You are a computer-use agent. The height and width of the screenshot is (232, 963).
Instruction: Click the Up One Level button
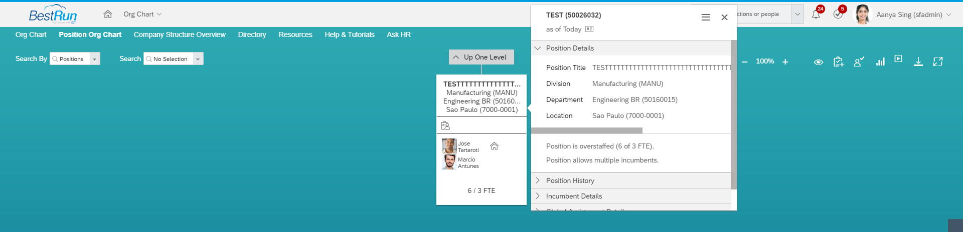pyautogui.click(x=481, y=57)
